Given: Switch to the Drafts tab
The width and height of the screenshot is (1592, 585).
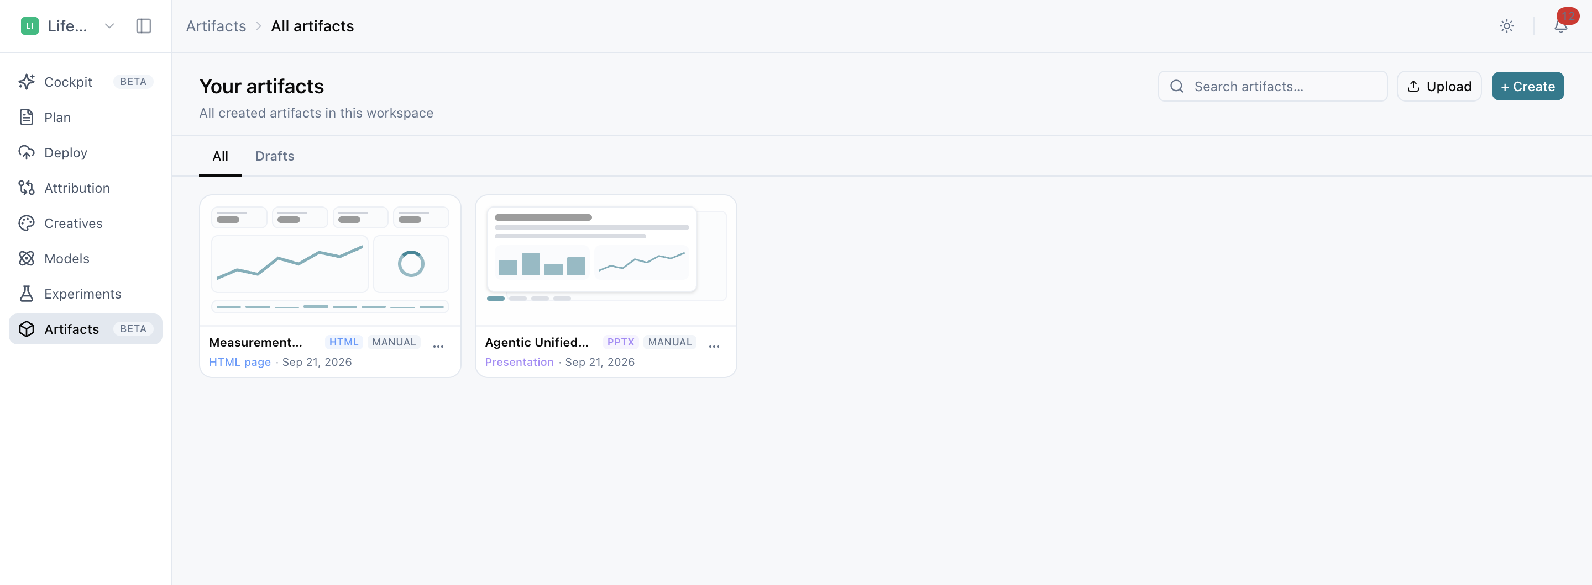Looking at the screenshot, I should pyautogui.click(x=274, y=156).
